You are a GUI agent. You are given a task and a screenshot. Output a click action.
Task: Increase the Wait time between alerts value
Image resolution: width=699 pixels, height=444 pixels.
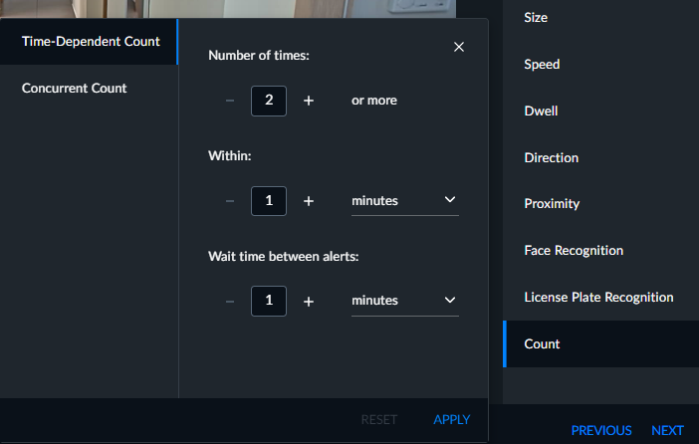pos(309,302)
